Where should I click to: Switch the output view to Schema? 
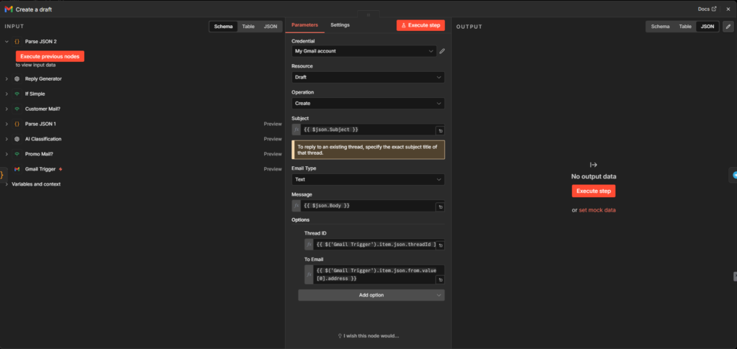click(x=660, y=27)
